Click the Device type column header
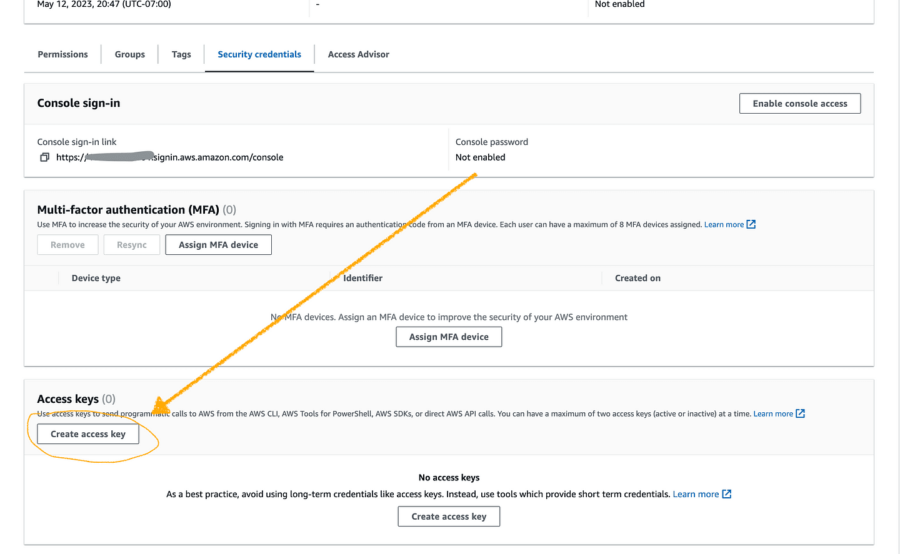Image resolution: width=900 pixels, height=554 pixels. point(96,278)
